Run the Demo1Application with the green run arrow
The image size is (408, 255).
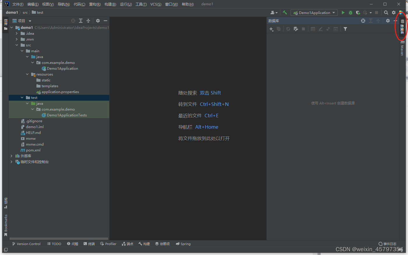point(343,13)
